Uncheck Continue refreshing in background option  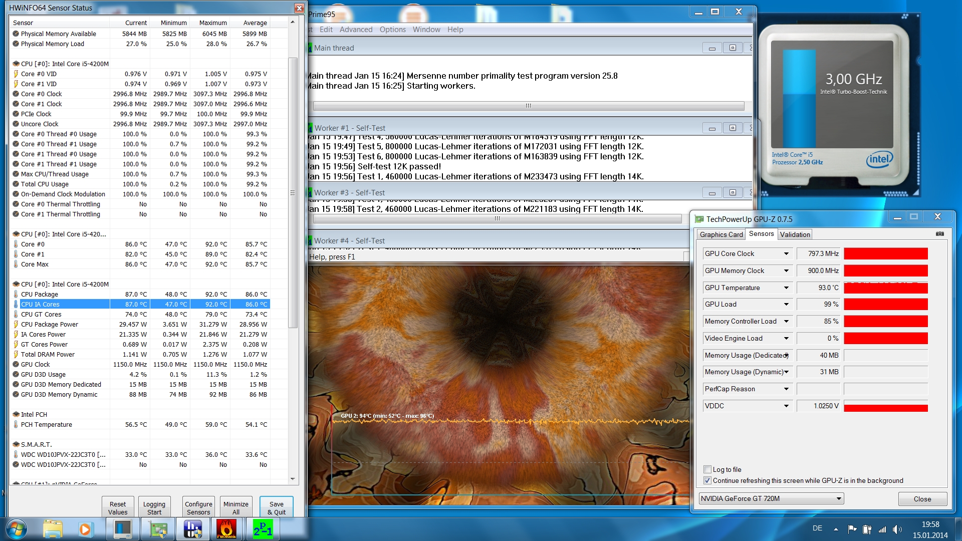pyautogui.click(x=707, y=480)
